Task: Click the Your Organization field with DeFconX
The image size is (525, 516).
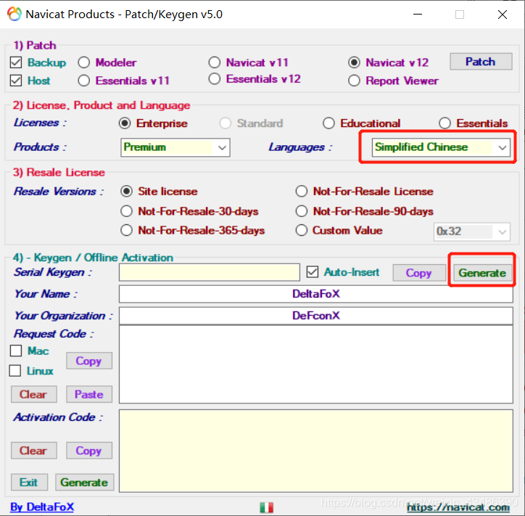Action: click(315, 316)
